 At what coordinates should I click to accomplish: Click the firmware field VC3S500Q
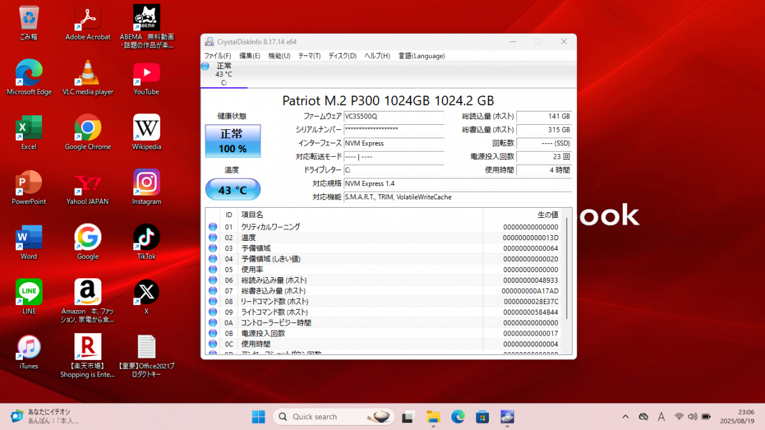(x=393, y=117)
